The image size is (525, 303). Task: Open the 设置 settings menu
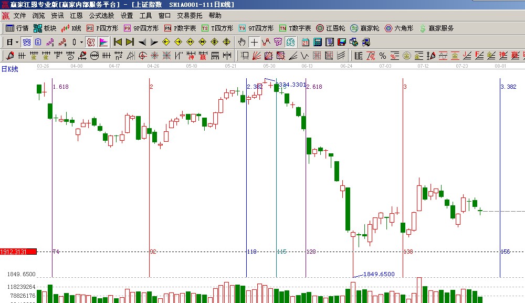point(127,16)
